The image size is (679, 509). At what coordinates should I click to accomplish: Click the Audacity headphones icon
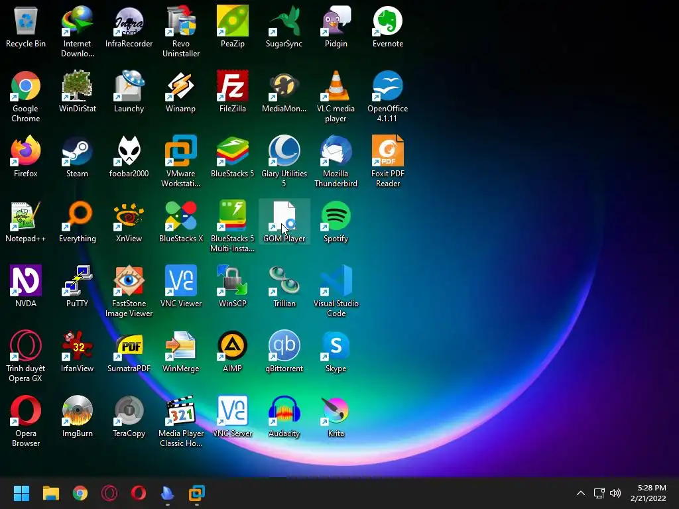[284, 410]
